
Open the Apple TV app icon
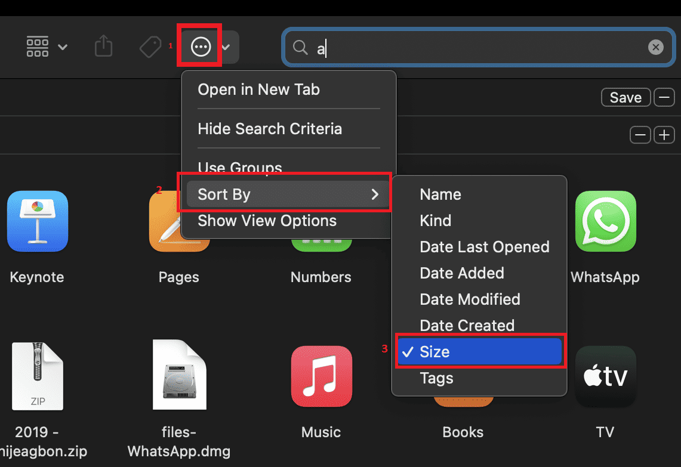click(x=605, y=376)
